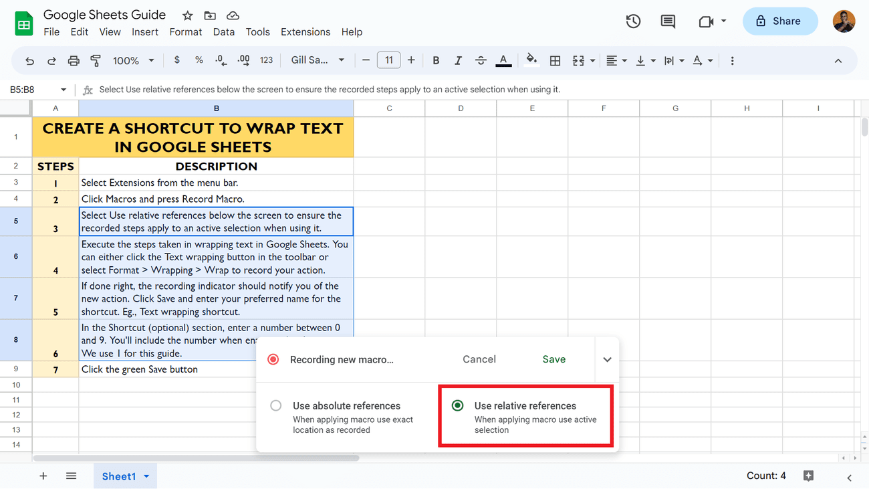Open version history clock icon
Viewport: 869px width, 489px height.
633,21
